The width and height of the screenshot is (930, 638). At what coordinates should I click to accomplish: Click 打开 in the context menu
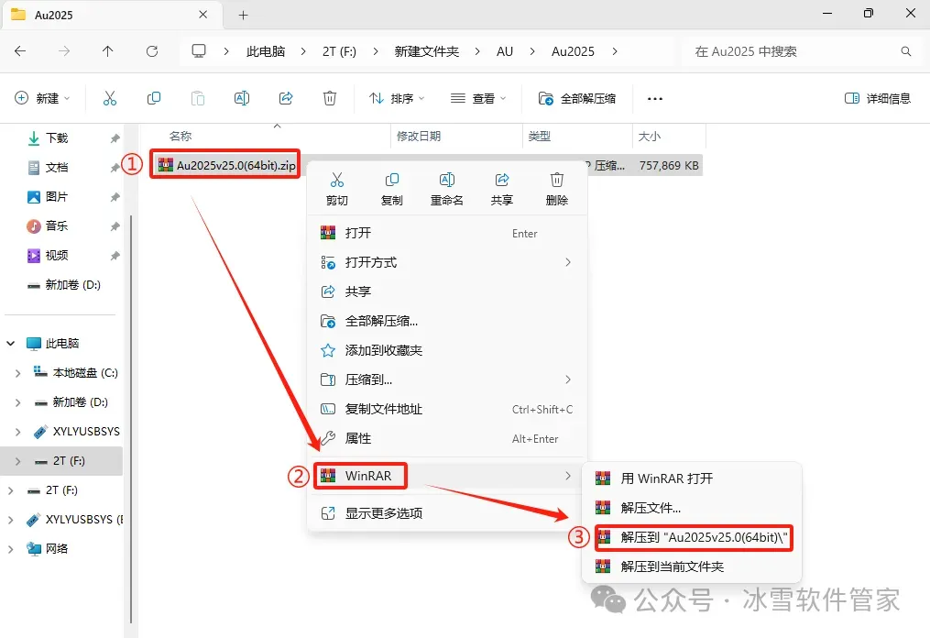(x=446, y=233)
